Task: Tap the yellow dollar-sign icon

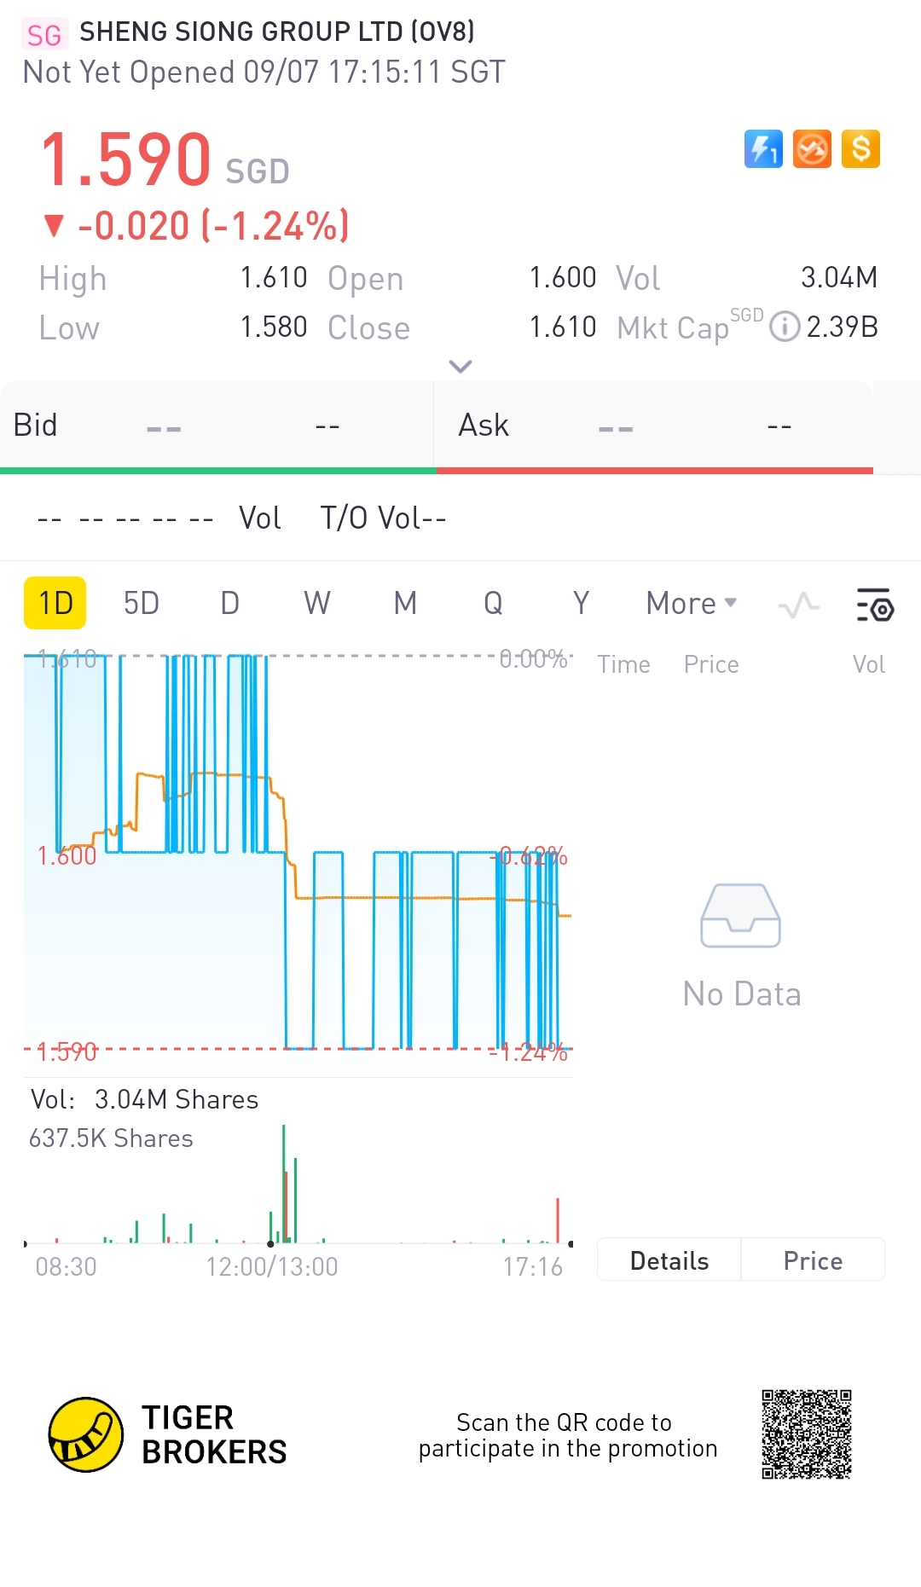Action: pyautogui.click(x=860, y=149)
